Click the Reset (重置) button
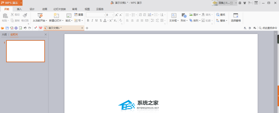This screenshot has height=113, width=279. (x=79, y=15)
